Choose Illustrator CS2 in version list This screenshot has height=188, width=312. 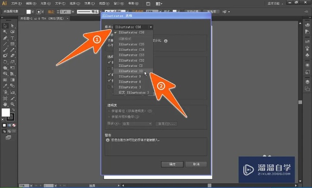tap(131, 60)
